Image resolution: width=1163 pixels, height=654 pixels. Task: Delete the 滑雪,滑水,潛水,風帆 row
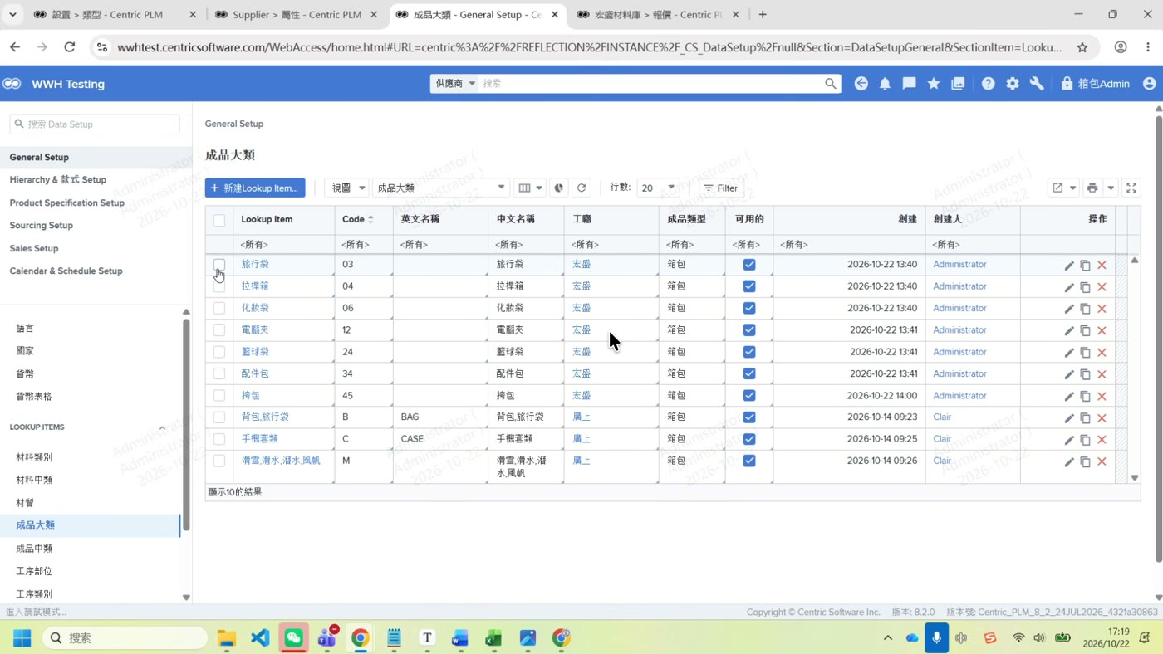coord(1102,461)
